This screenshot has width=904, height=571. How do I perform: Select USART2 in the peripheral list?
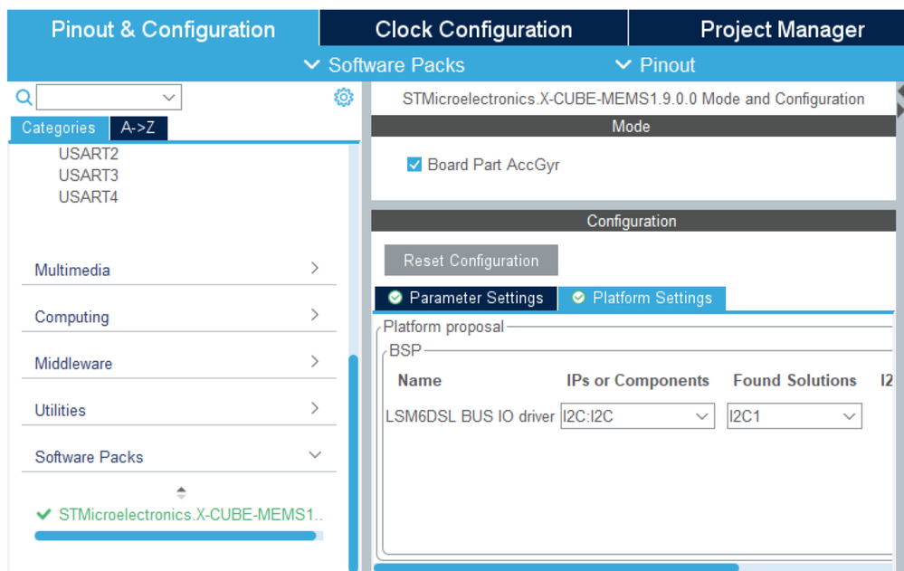88,154
